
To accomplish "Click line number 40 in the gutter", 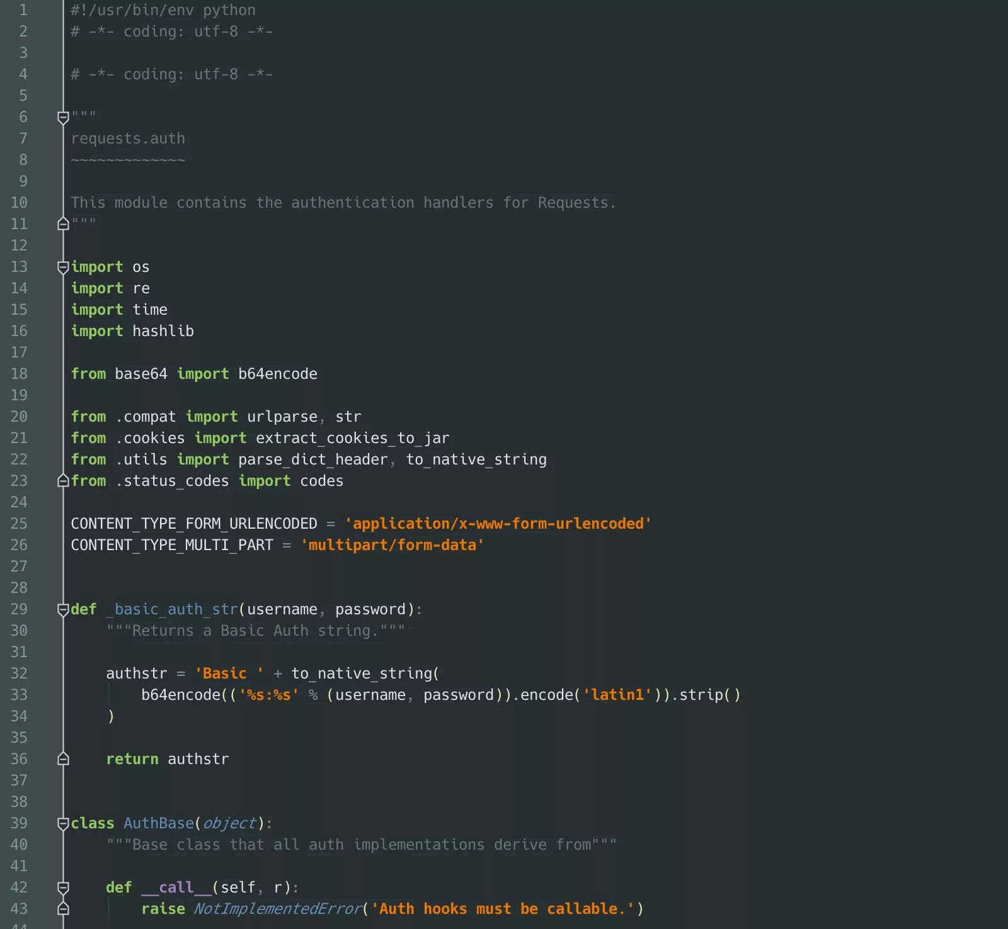I will tap(19, 845).
